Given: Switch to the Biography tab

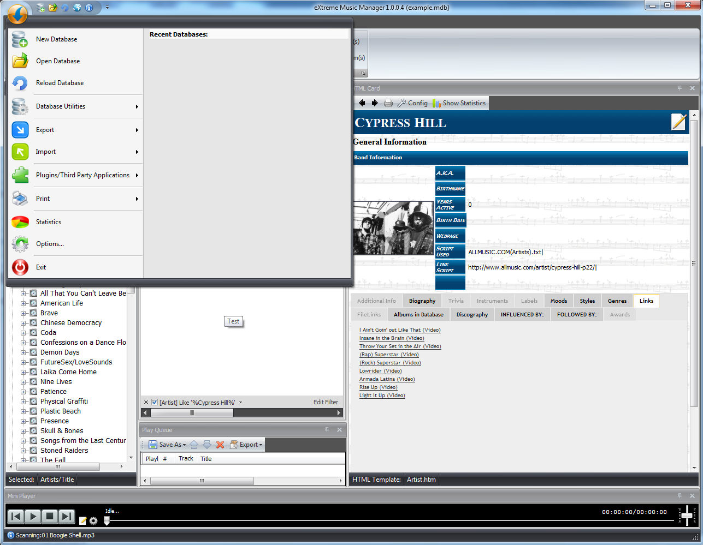Looking at the screenshot, I should [422, 301].
